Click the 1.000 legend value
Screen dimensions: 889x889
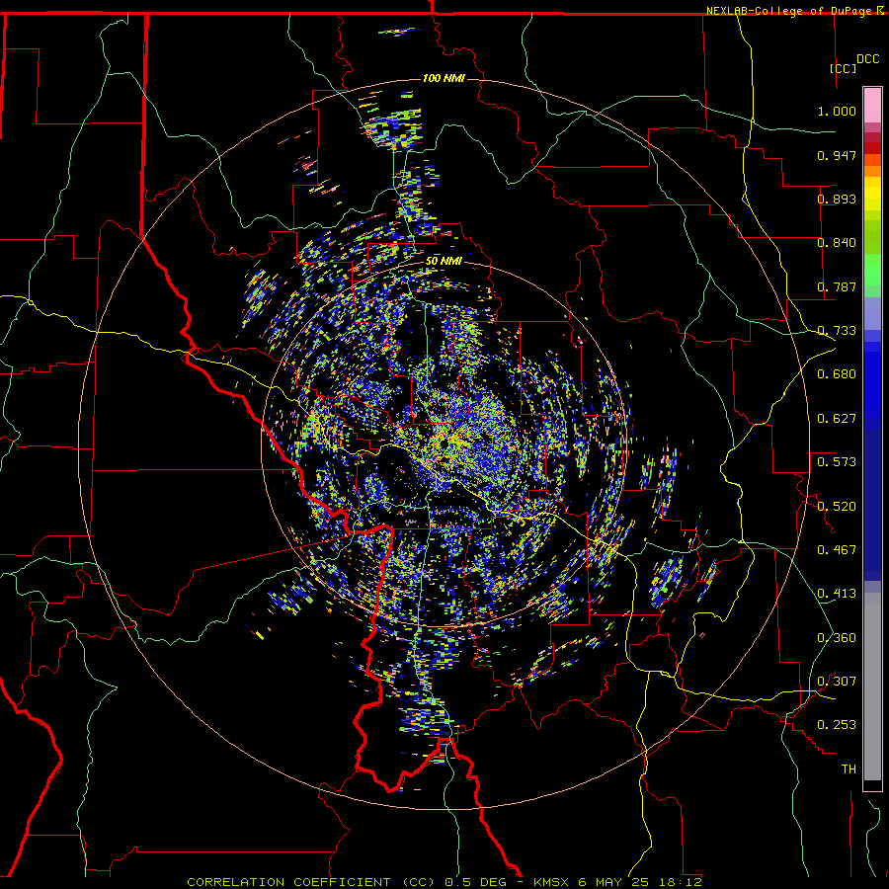coord(837,111)
